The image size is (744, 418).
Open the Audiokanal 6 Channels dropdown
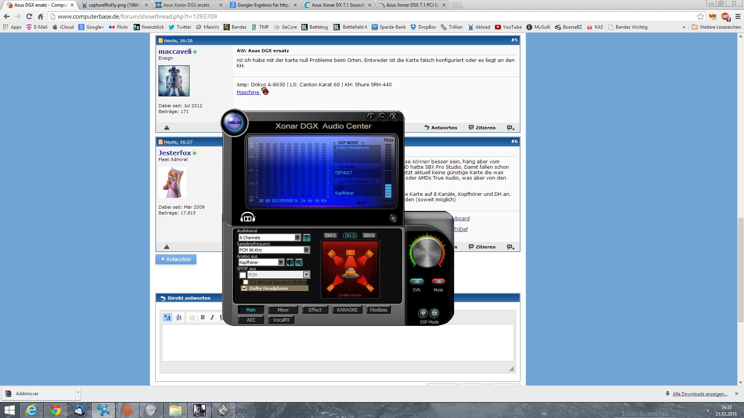coord(297,238)
